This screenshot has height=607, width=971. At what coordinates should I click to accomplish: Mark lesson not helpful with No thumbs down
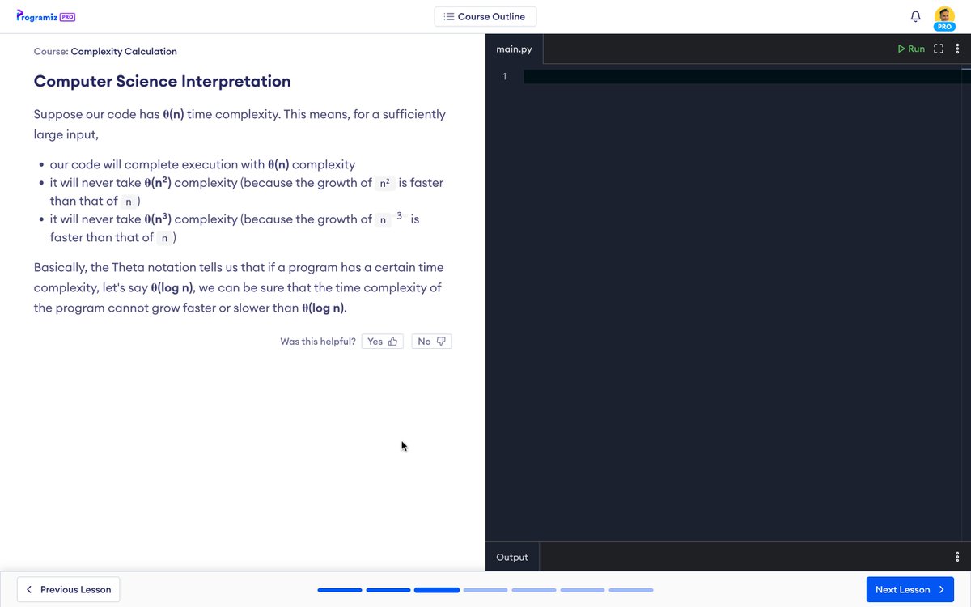[431, 342]
